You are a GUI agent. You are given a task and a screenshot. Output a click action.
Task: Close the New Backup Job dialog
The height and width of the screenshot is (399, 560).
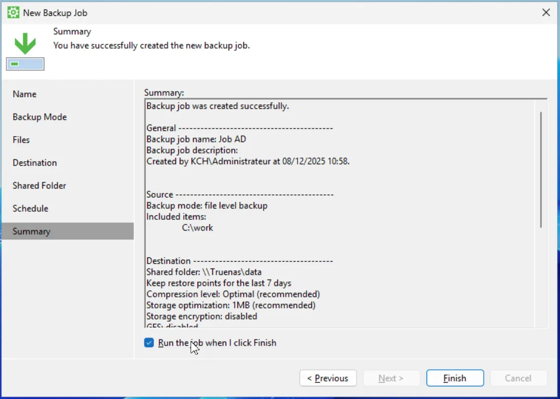546,13
